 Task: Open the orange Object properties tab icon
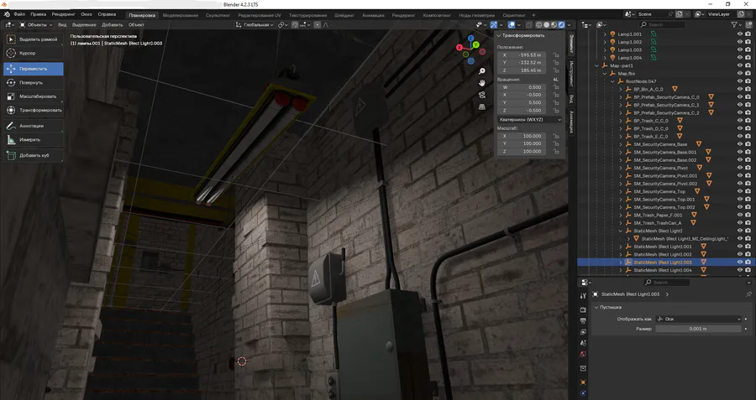coord(583,382)
